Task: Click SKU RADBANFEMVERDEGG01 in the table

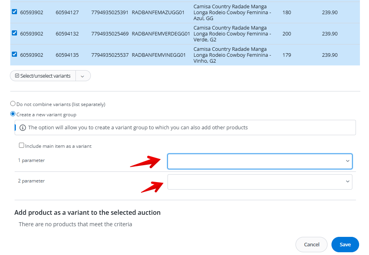Action: [161, 34]
